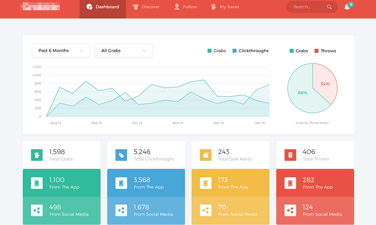Click the Grab to Throw Ratio caption

coord(312,123)
